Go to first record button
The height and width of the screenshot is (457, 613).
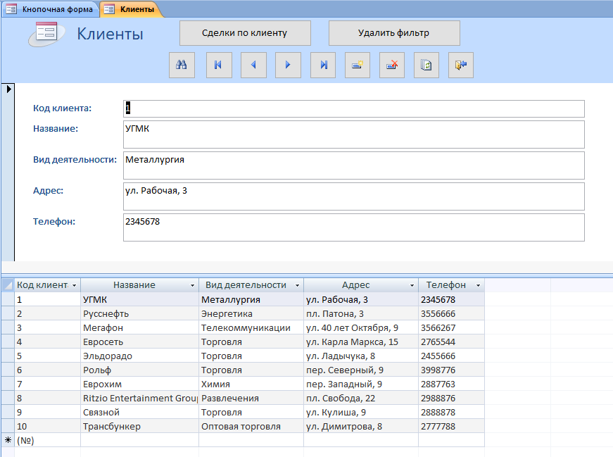coord(219,65)
